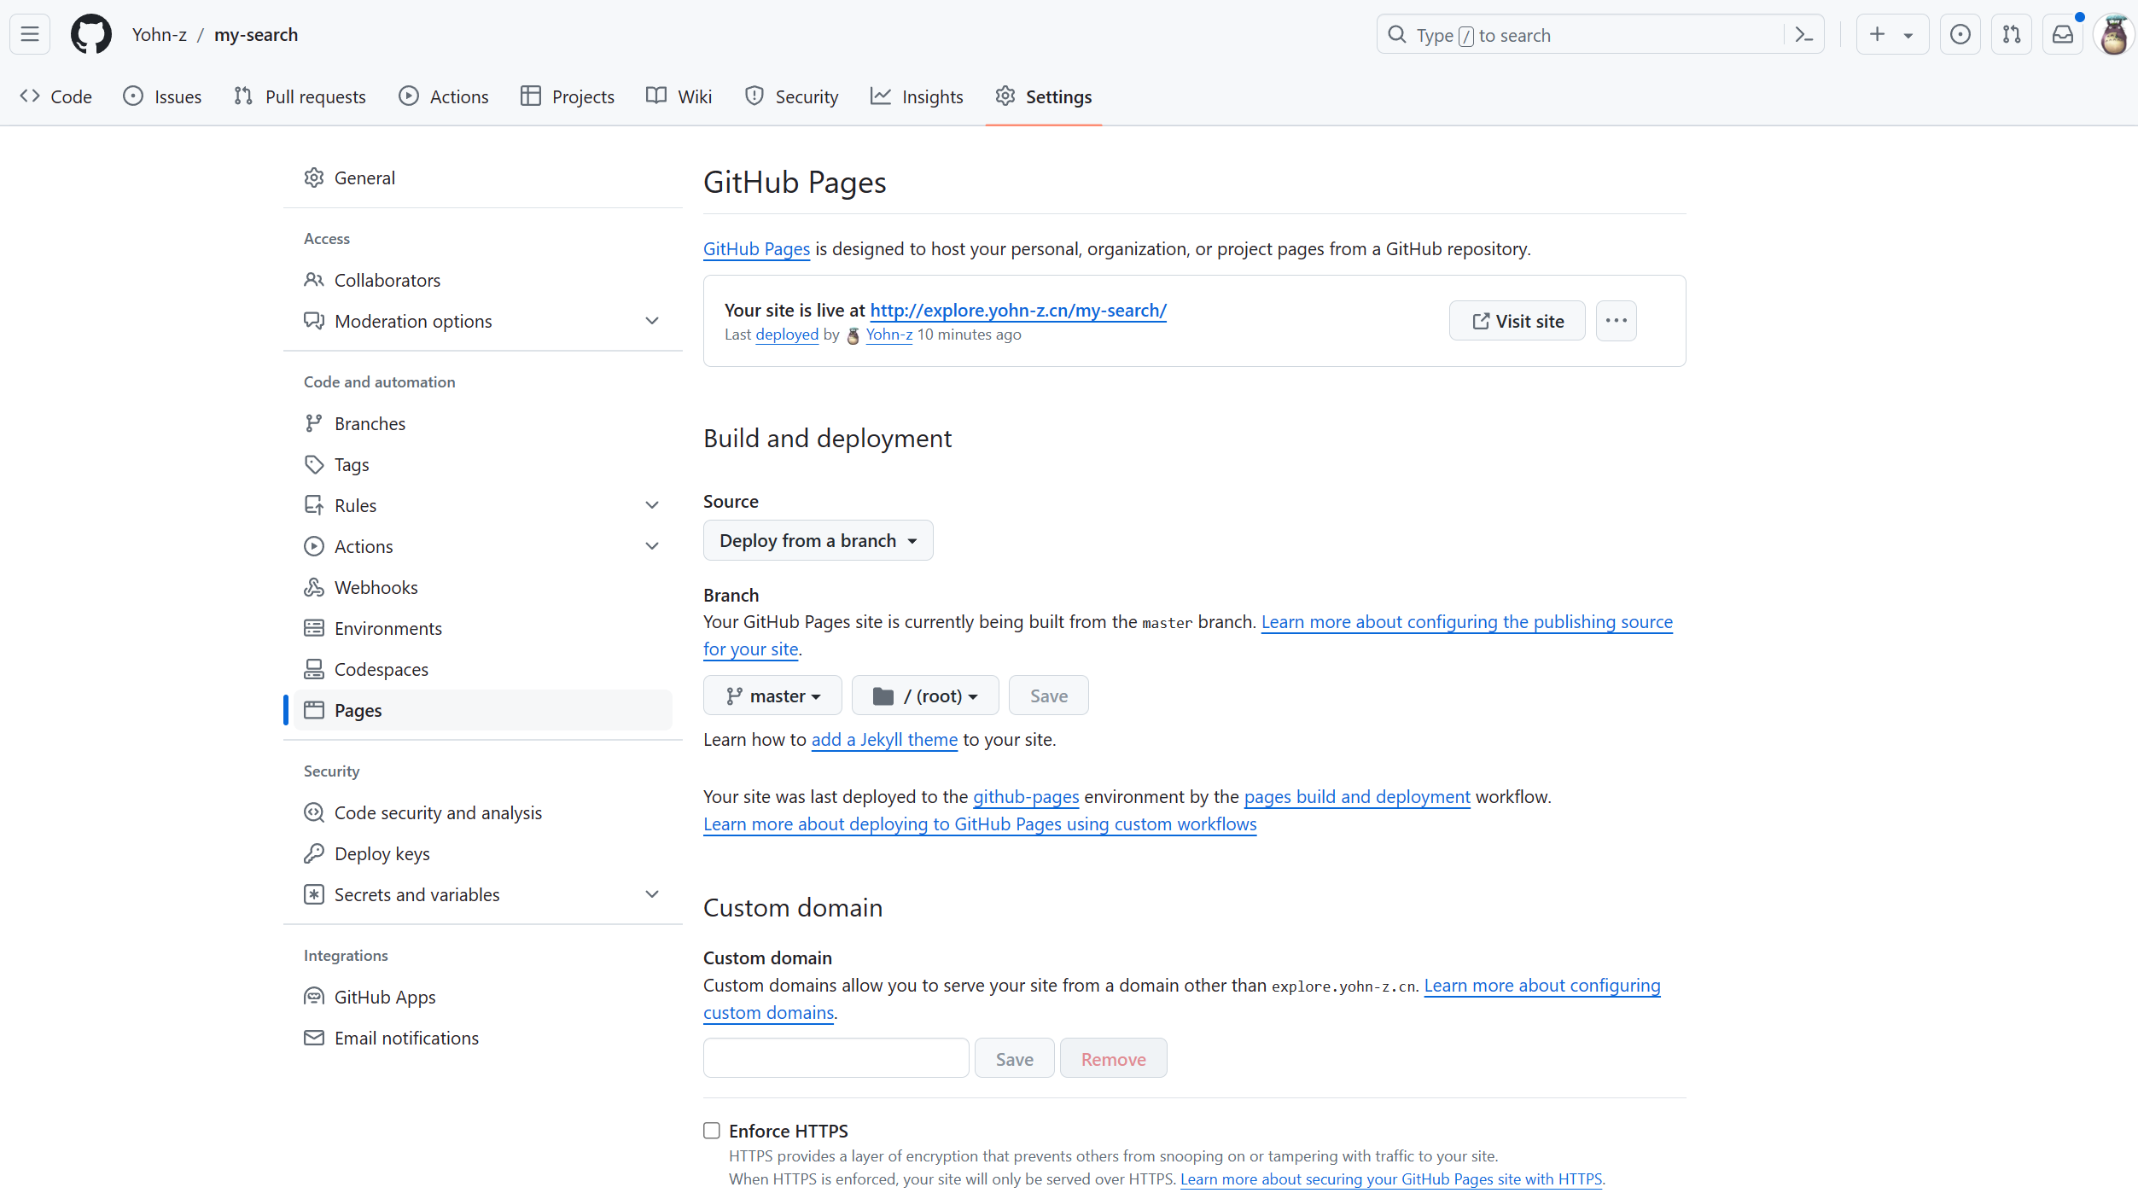Click the Moderation options comment icon
2138x1193 pixels.
[314, 321]
